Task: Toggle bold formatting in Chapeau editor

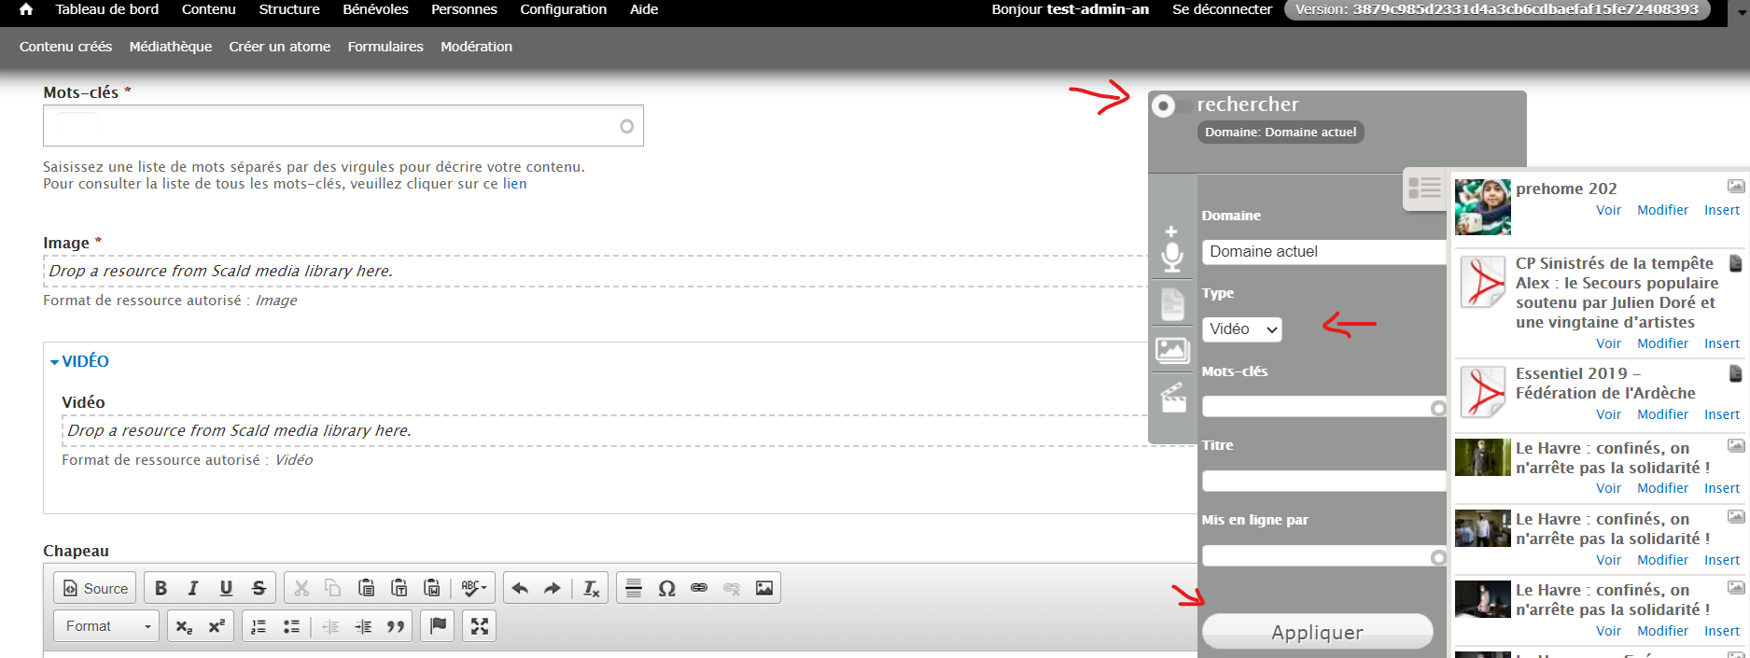Action: 161,588
